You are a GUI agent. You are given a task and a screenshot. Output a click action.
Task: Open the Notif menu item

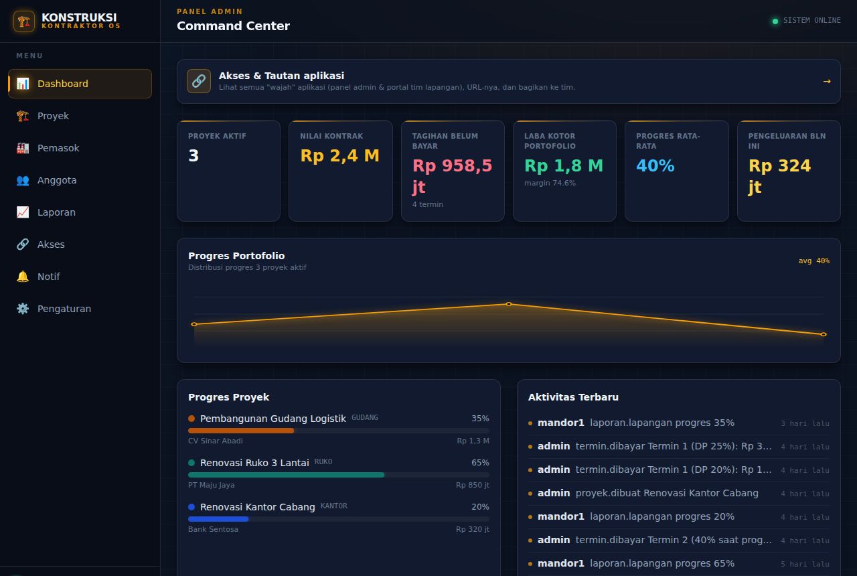(x=80, y=277)
